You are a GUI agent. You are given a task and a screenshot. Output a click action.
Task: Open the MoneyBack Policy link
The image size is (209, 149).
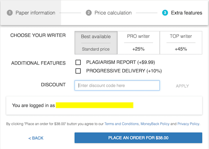point(155,124)
